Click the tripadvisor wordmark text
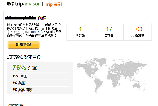Screen dimensions: 158x106 point(28,4)
